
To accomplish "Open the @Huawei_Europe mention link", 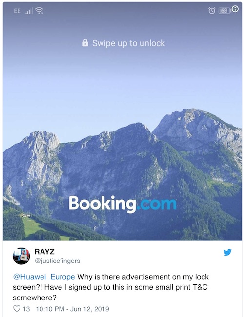I will (44, 277).
